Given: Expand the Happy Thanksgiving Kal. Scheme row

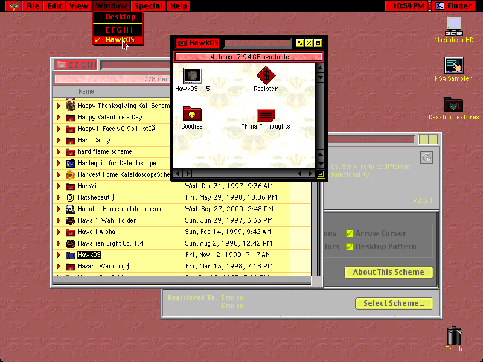Looking at the screenshot, I should pos(58,106).
